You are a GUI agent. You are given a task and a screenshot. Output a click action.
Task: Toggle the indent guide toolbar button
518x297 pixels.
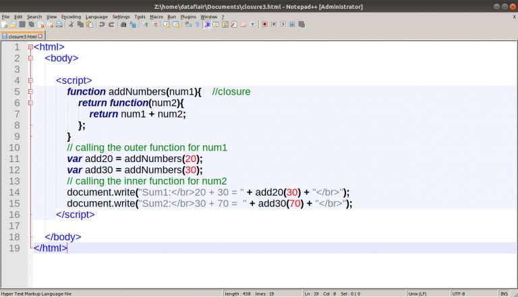pyautogui.click(x=207, y=24)
